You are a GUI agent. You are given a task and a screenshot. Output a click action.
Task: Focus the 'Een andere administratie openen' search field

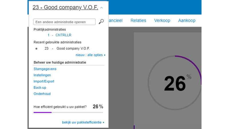(64, 22)
